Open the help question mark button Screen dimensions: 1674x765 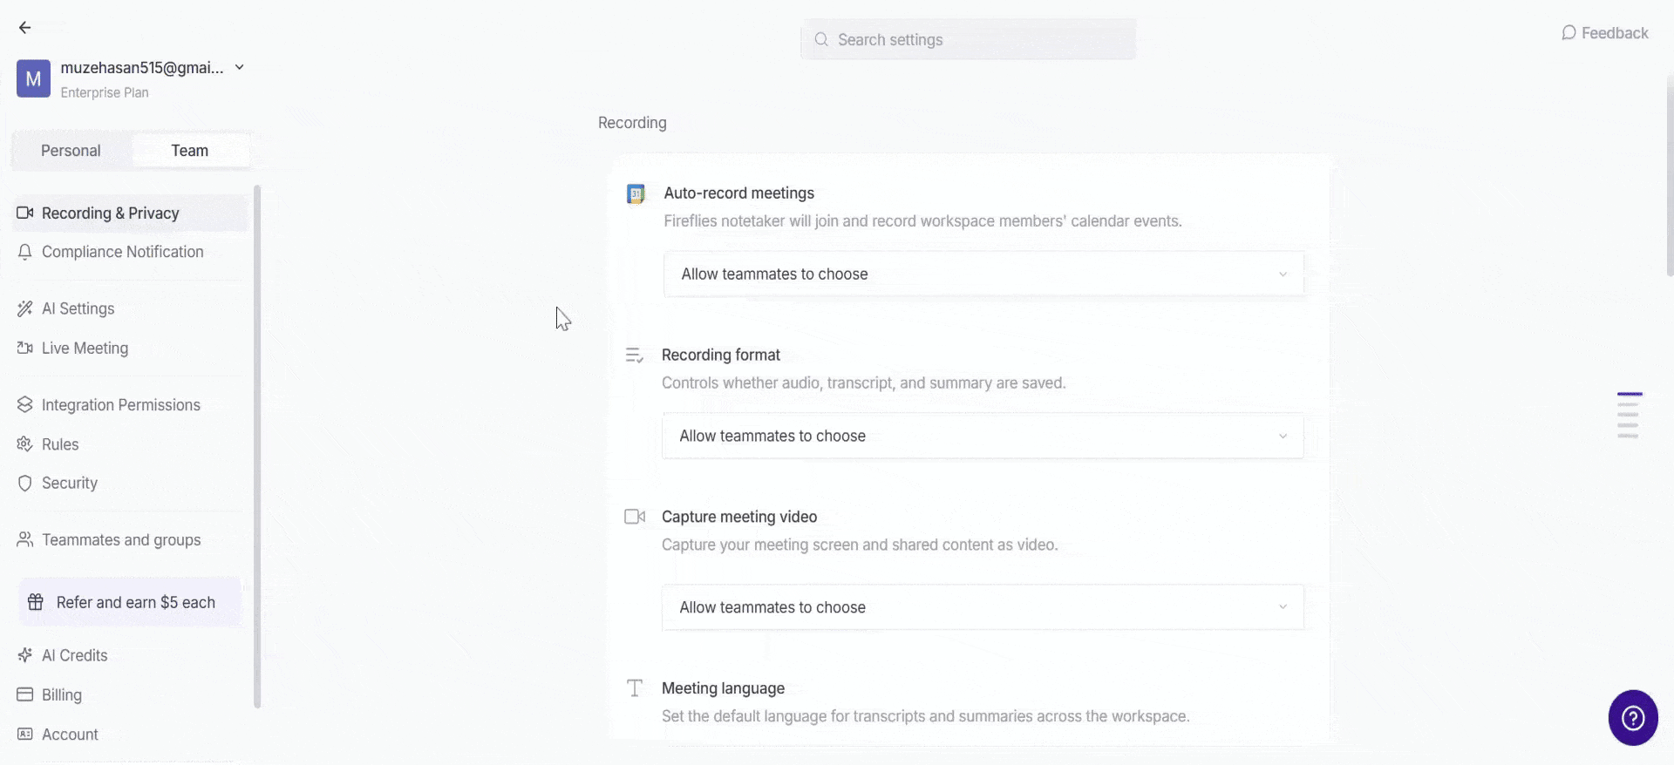pos(1633,718)
